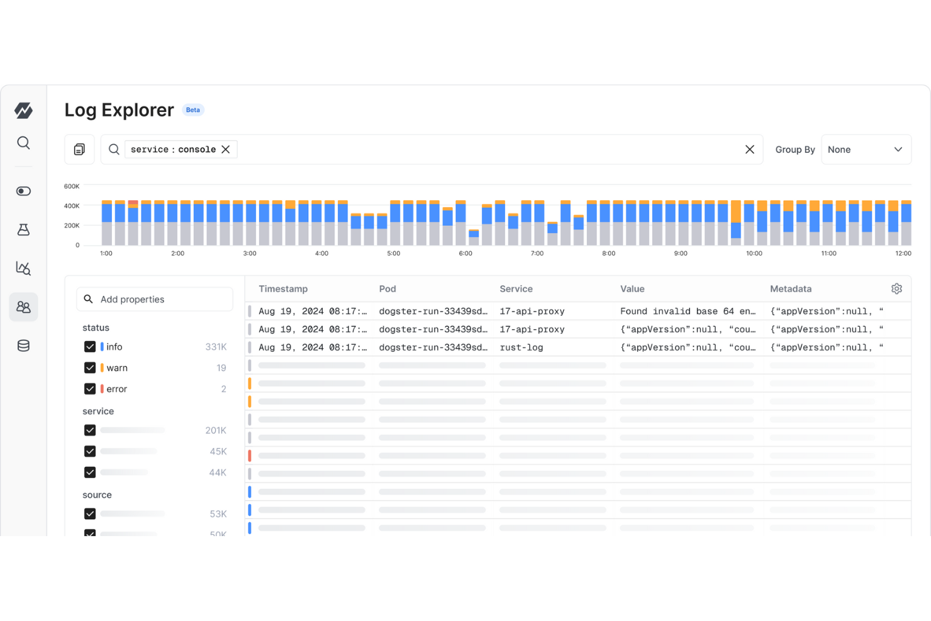Open table column settings gear

point(896,289)
